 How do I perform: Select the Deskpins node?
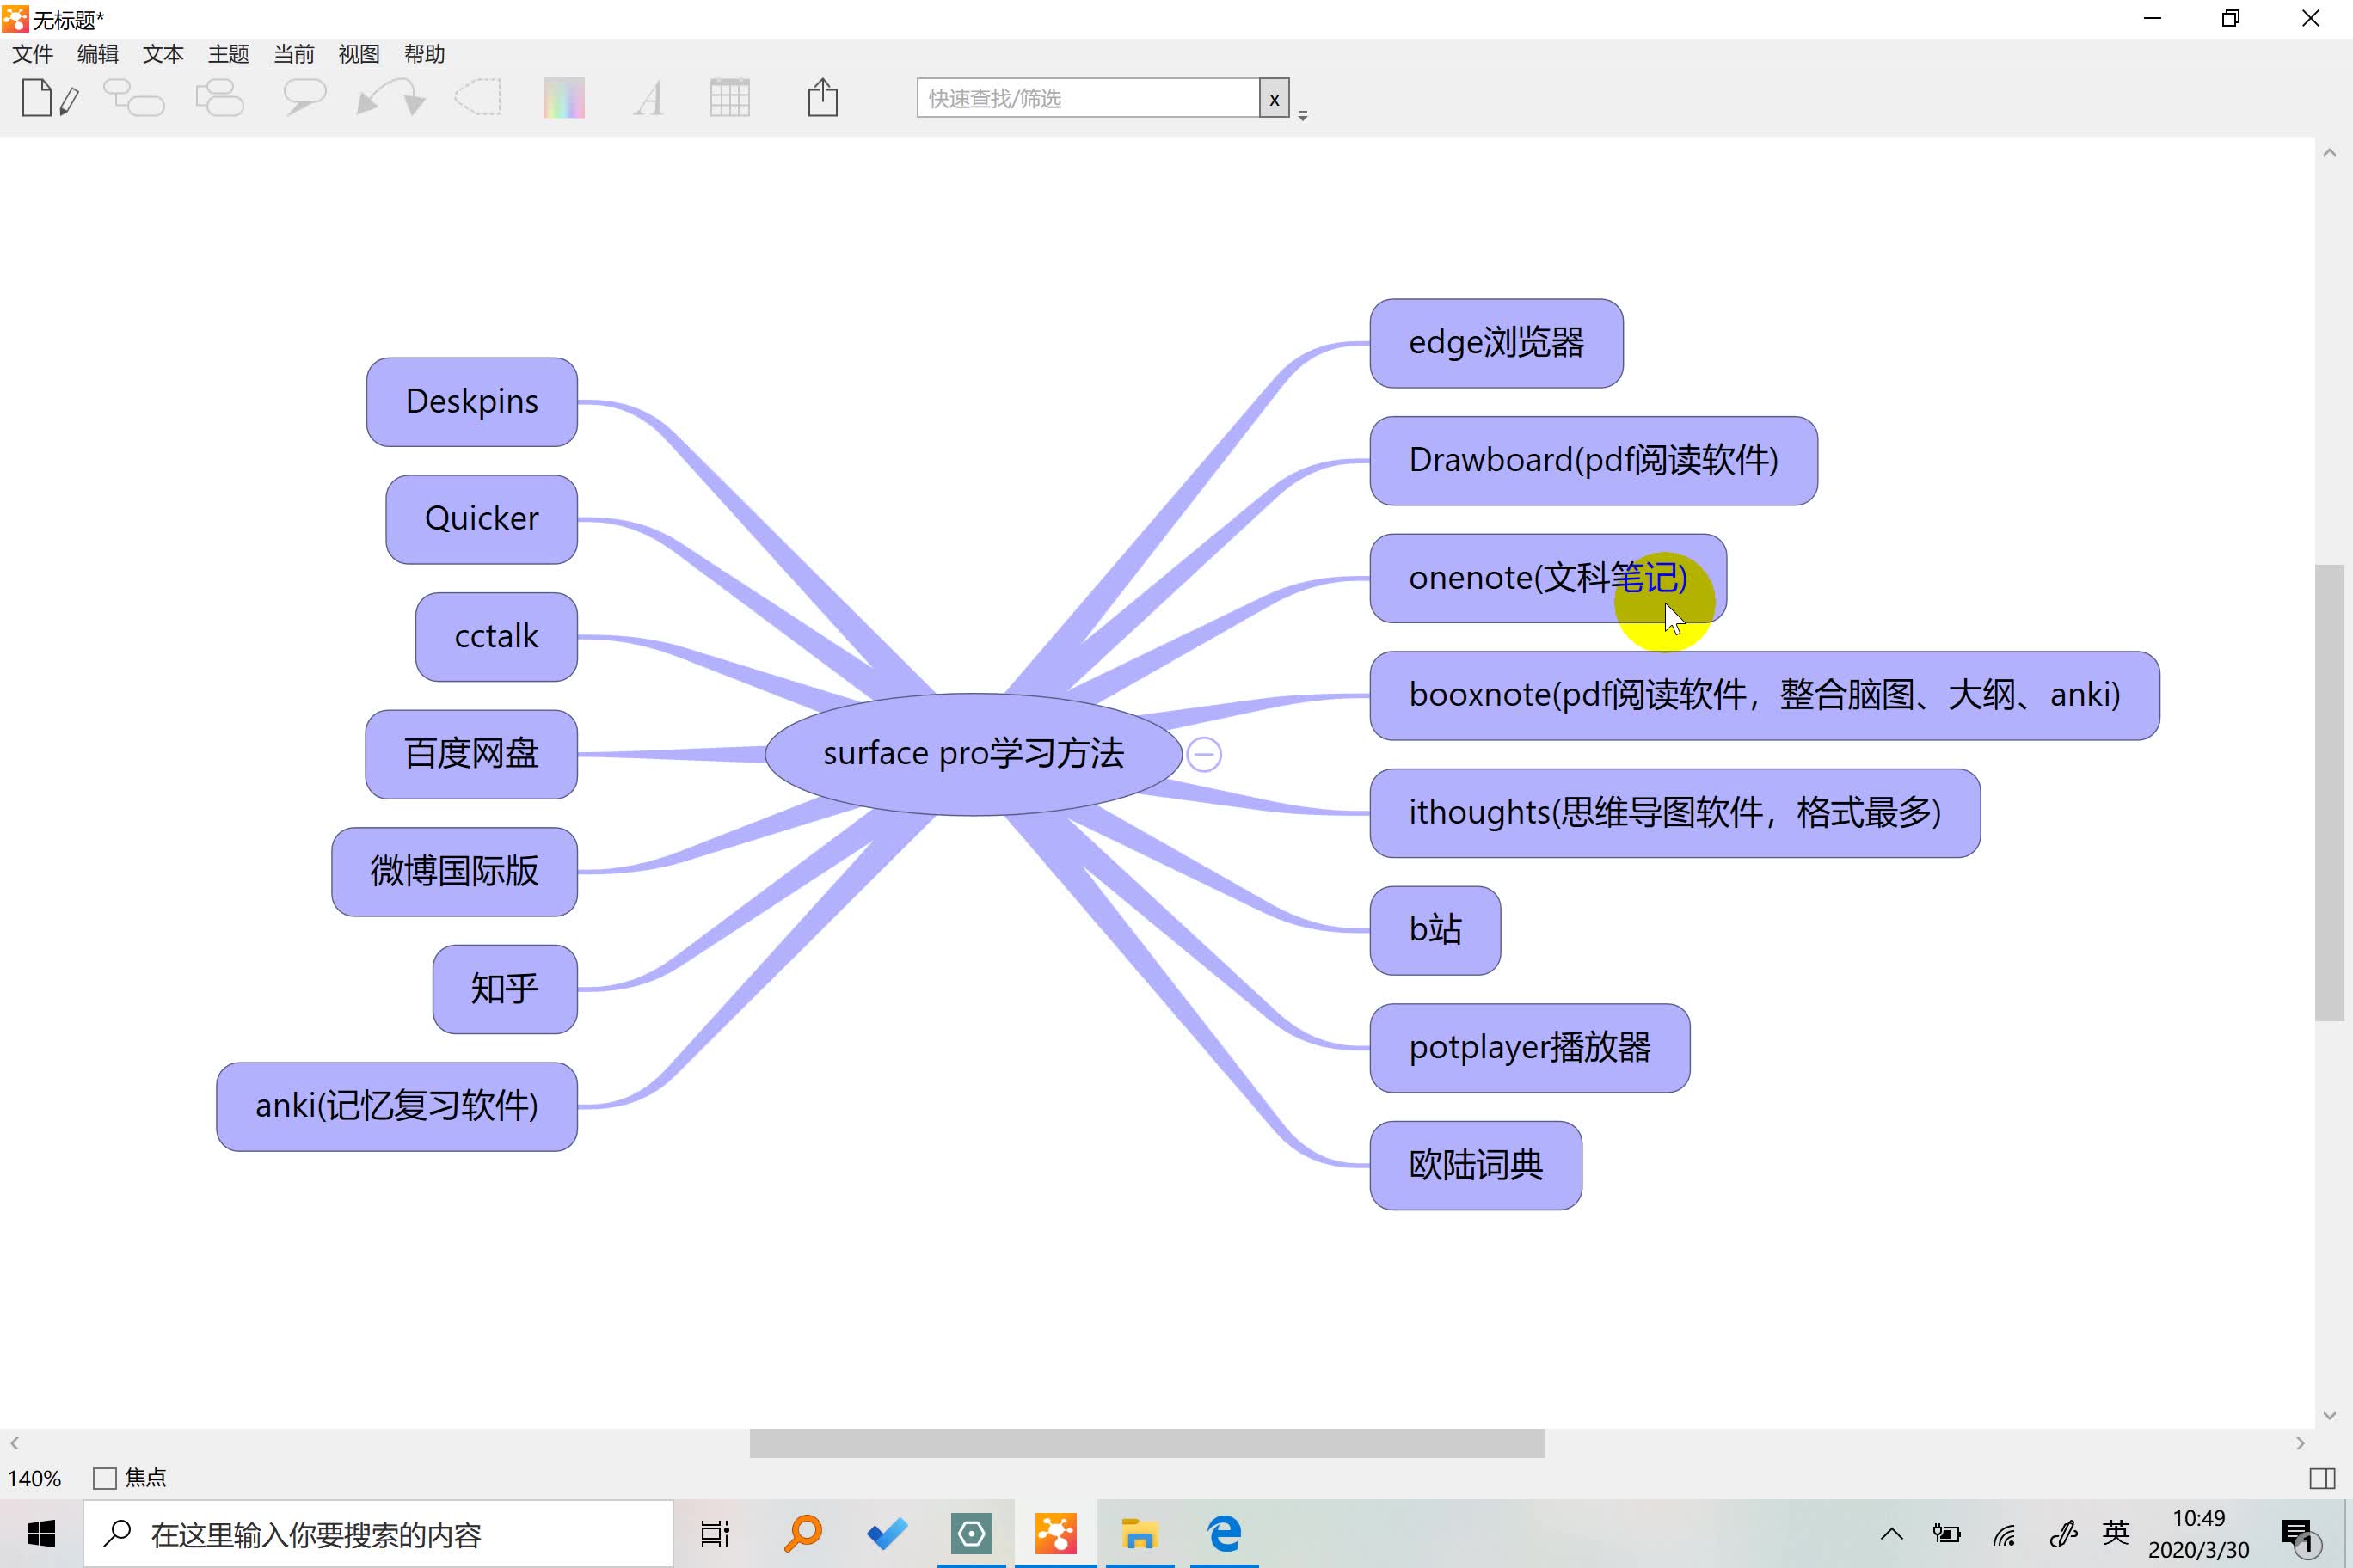(x=471, y=402)
